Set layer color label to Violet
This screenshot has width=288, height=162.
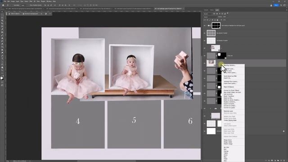(x=225, y=159)
